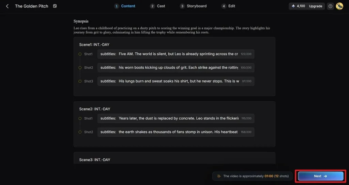Edit the project title with pencil icon
The height and width of the screenshot is (185, 349).
tap(55, 6)
